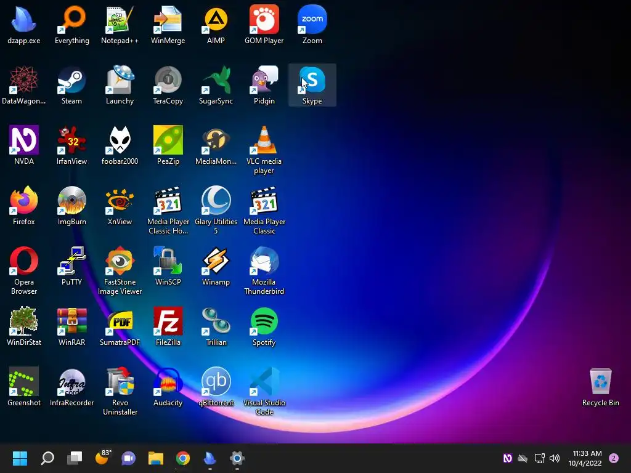Select the WinRAR desktop icon
This screenshot has width=631, height=473.
(x=71, y=326)
